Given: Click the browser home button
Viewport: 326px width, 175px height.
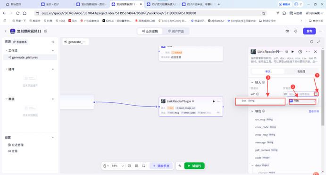Looking at the screenshot, I should tap(25, 13).
